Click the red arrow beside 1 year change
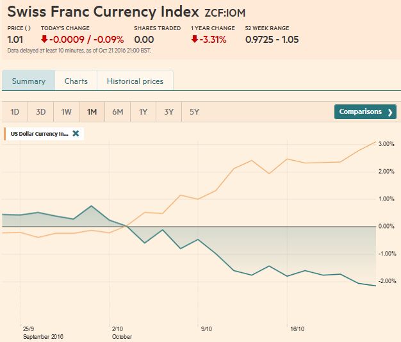This screenshot has height=342, width=401. point(195,38)
